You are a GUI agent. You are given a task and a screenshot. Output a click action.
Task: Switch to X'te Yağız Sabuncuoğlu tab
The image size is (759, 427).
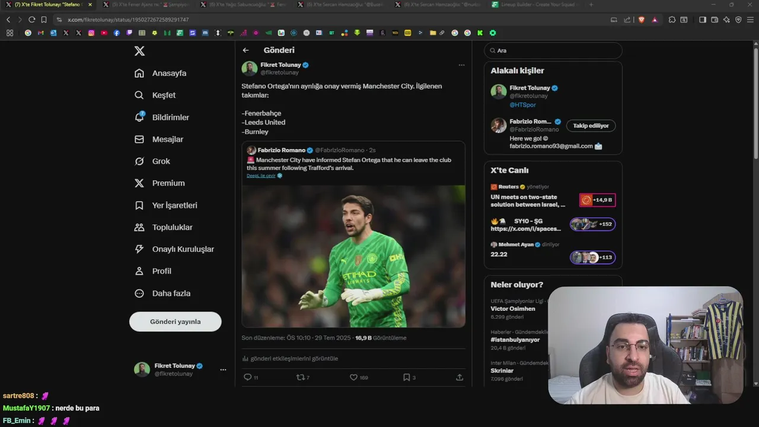(x=243, y=5)
